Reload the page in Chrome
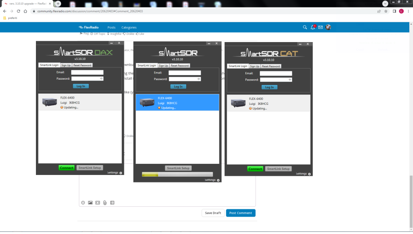 [x=19, y=11]
